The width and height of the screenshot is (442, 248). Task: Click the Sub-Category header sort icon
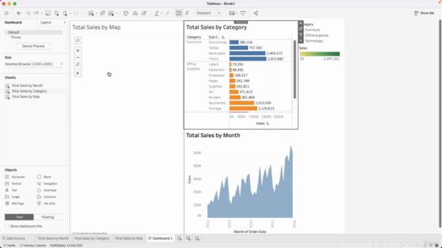(x=223, y=37)
